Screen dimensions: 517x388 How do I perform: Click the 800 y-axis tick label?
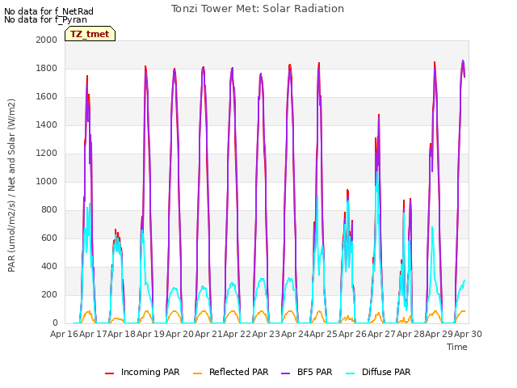[x=49, y=210]
